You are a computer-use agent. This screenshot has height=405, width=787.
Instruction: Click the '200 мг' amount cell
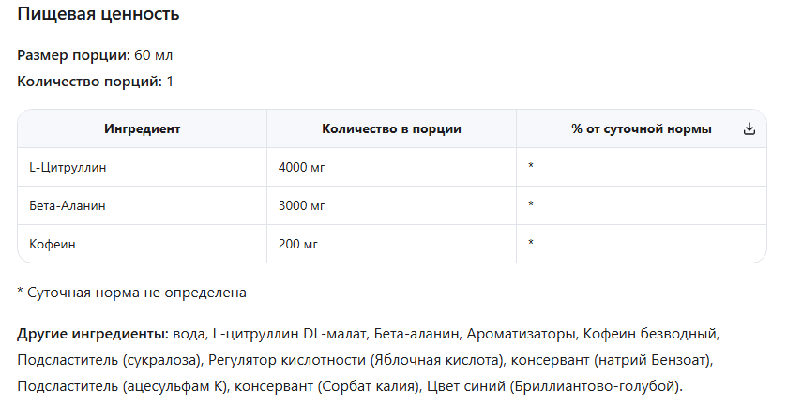pos(298,244)
